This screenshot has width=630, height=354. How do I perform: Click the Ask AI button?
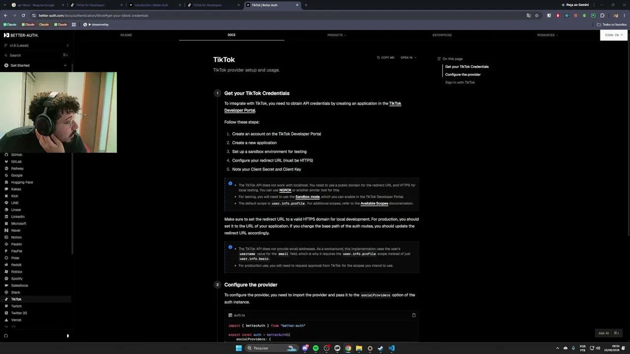coord(608,333)
